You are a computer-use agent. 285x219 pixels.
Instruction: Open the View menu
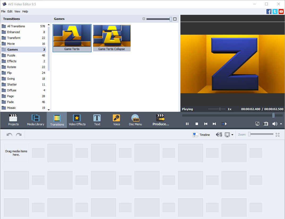pyautogui.click(x=17, y=11)
